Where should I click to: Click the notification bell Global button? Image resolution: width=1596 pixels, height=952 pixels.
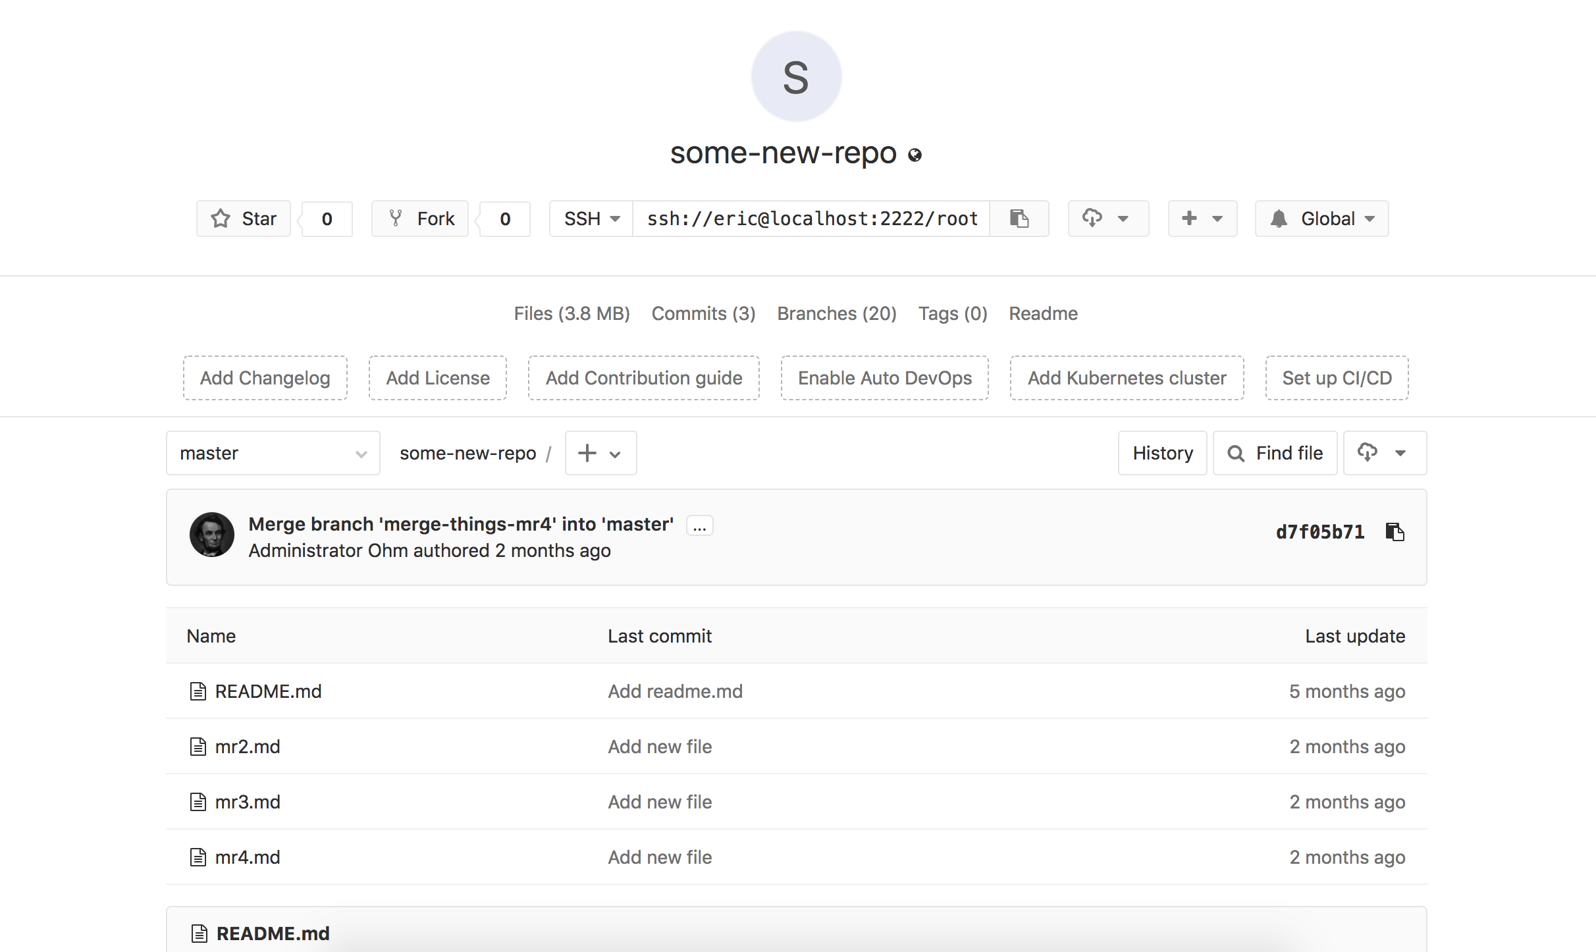coord(1321,219)
